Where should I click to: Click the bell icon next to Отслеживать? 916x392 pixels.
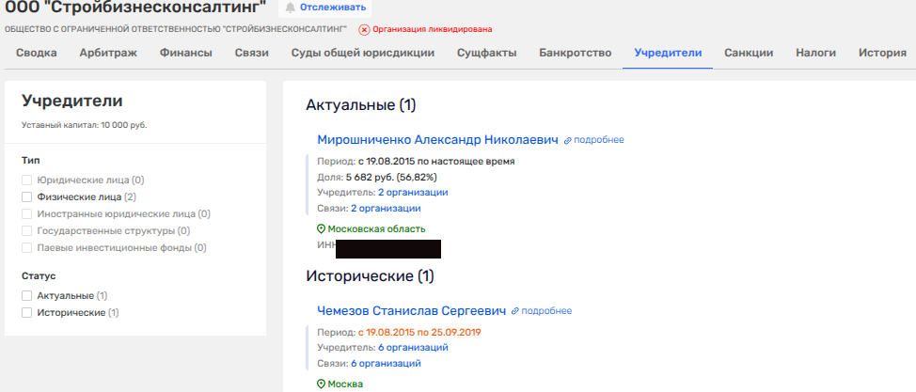click(292, 8)
